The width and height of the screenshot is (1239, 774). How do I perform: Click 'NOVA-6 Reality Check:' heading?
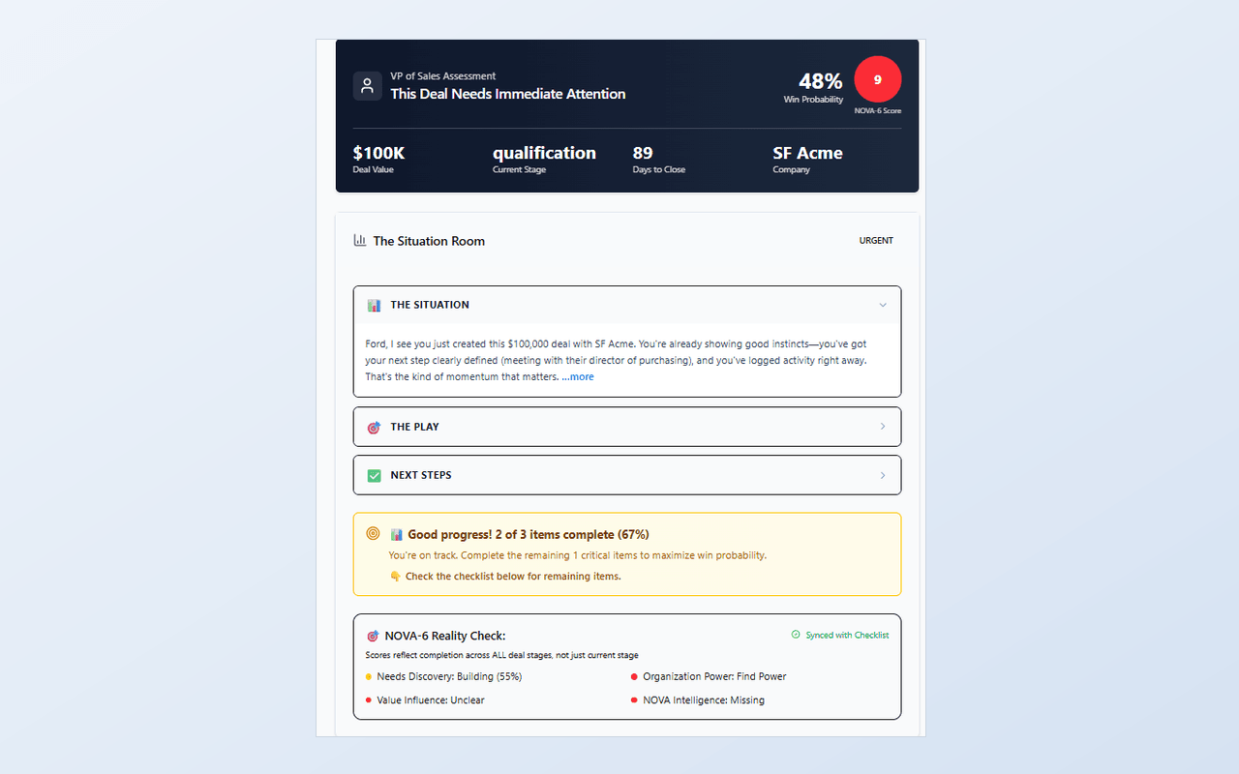click(x=445, y=636)
